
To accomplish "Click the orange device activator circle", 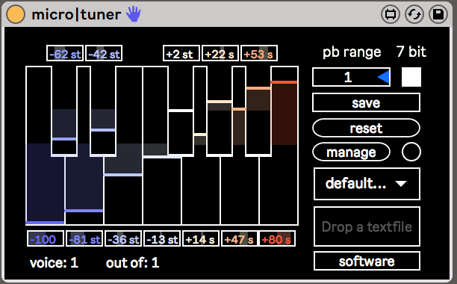I will click(16, 14).
